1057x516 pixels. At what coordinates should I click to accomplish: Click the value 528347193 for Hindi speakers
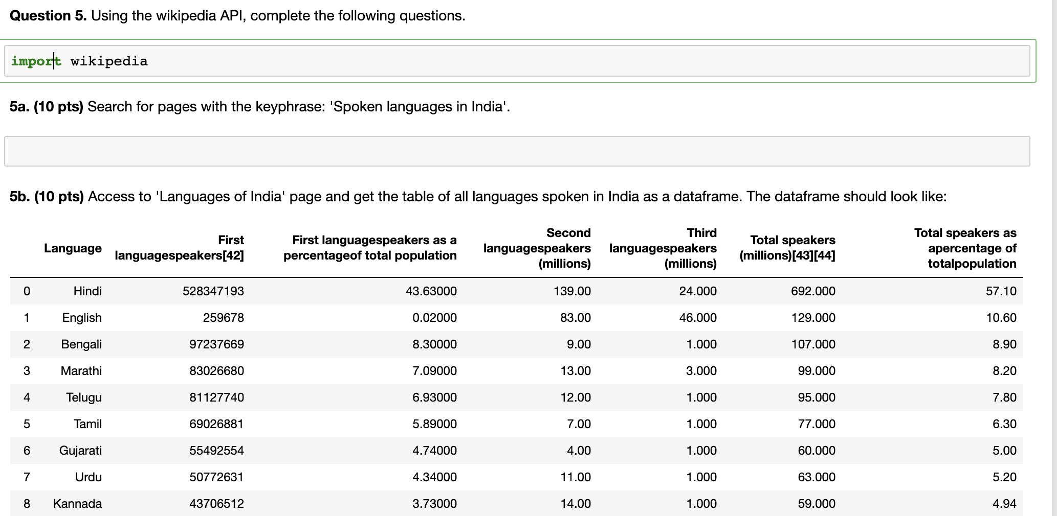pos(214,291)
